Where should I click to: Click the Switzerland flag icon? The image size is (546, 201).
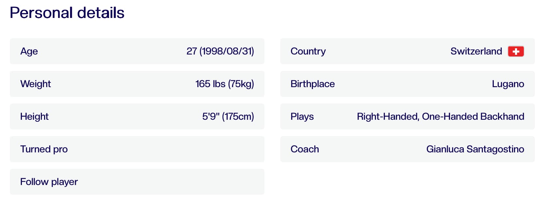tap(516, 52)
